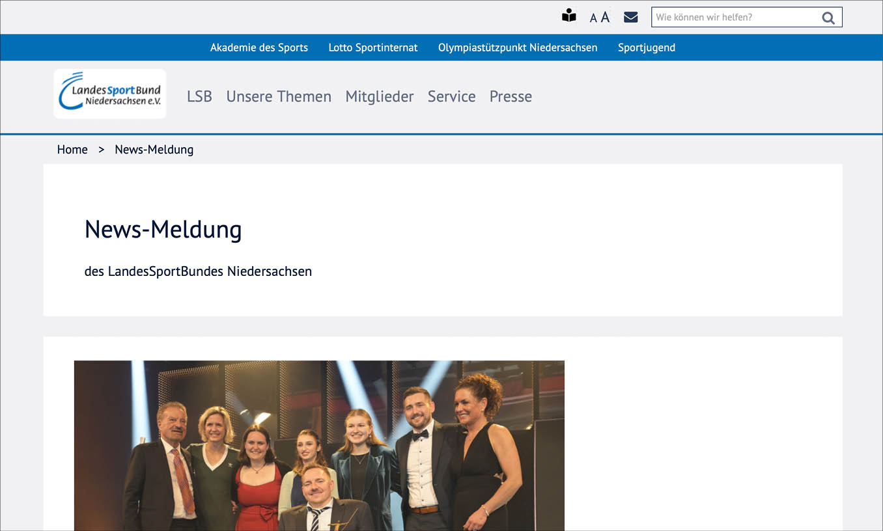883x531 pixels.
Task: Click the '>' breadcrumb separator
Action: (x=101, y=149)
